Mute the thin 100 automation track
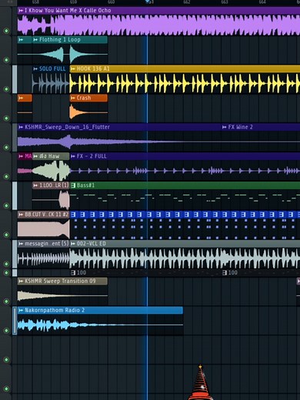Viewport: 300px width, 400px height. coord(6,272)
